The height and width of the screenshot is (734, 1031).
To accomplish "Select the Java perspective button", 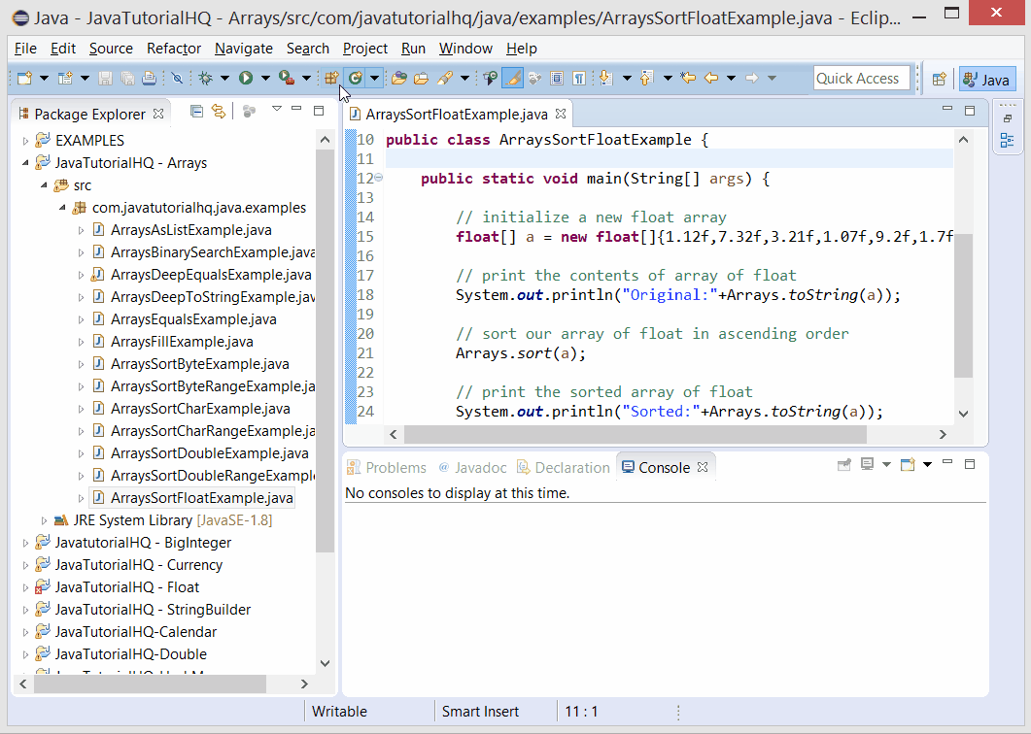I will [987, 79].
